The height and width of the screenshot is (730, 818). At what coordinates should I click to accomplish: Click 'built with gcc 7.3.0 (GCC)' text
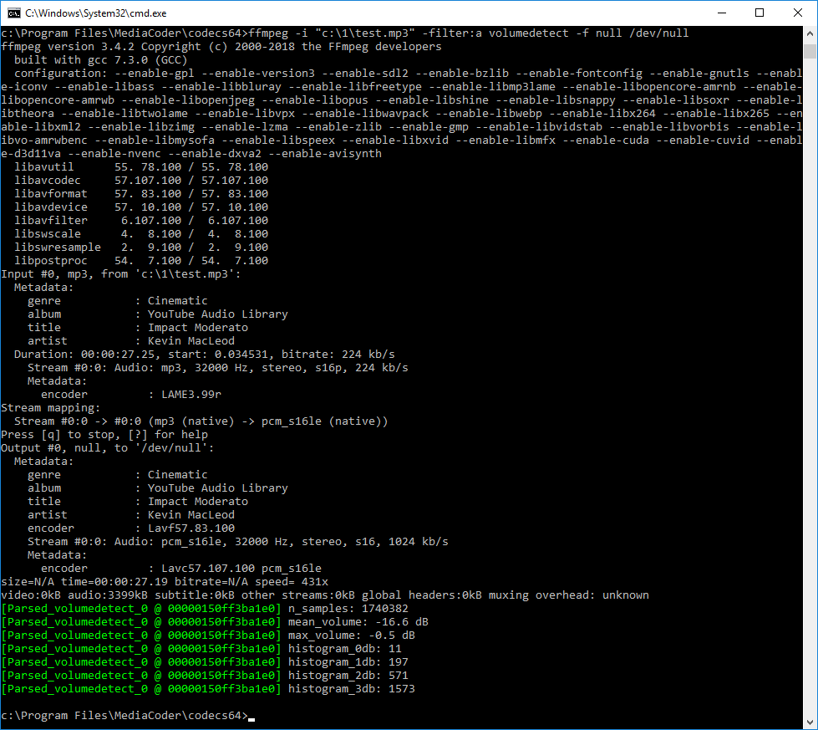tap(101, 60)
